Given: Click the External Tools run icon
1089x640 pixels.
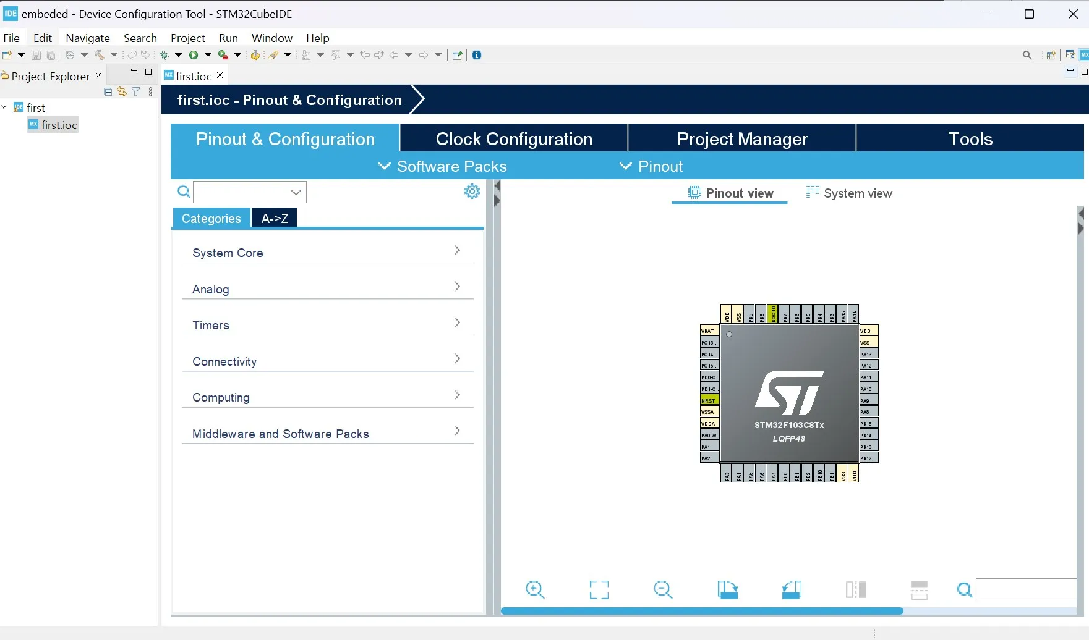Looking at the screenshot, I should (x=223, y=55).
